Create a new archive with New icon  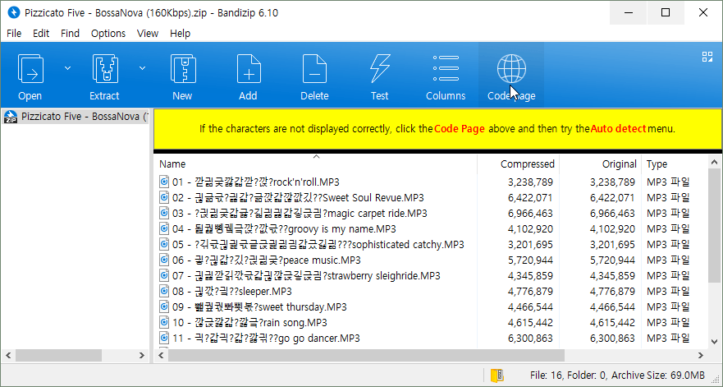[x=182, y=70]
